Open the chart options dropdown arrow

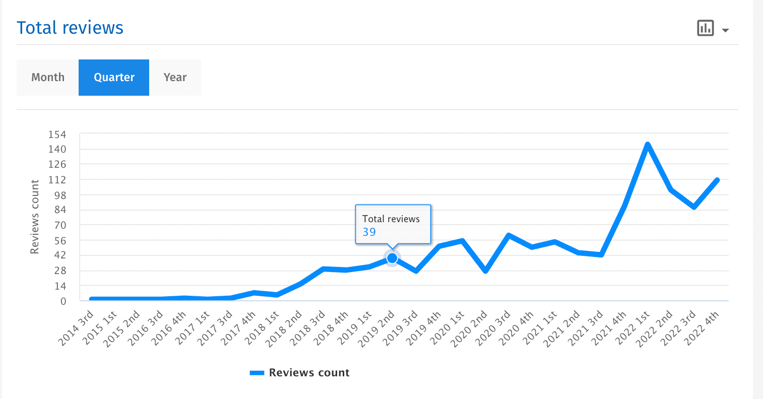pos(725,30)
